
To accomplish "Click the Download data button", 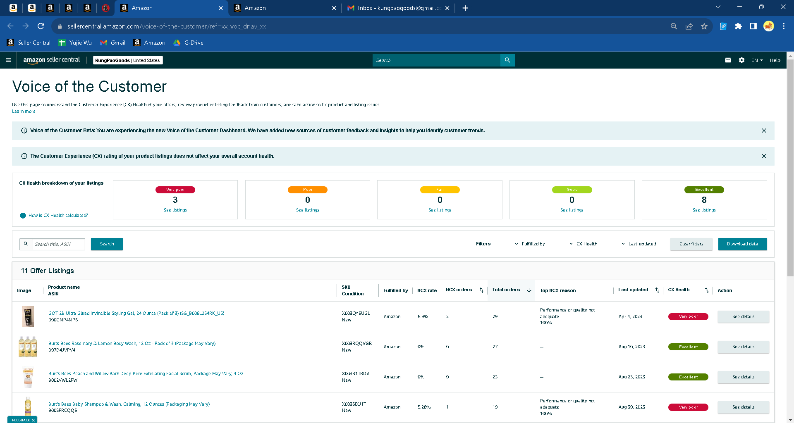I will pyautogui.click(x=743, y=244).
